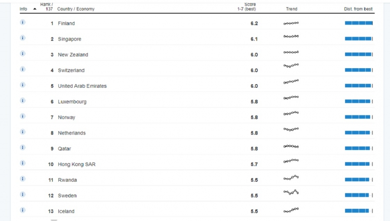
Task: Click info icon next to New Zealand
Action: 23,54
